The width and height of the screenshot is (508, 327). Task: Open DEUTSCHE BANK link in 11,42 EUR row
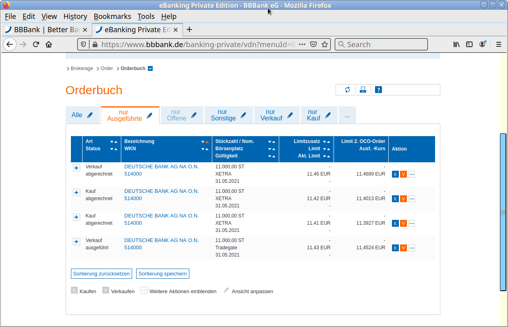[162, 191]
